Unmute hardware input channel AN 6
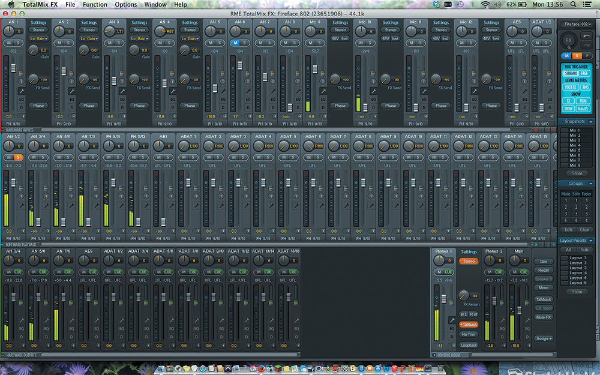The height and width of the screenshot is (375, 600). click(235, 43)
